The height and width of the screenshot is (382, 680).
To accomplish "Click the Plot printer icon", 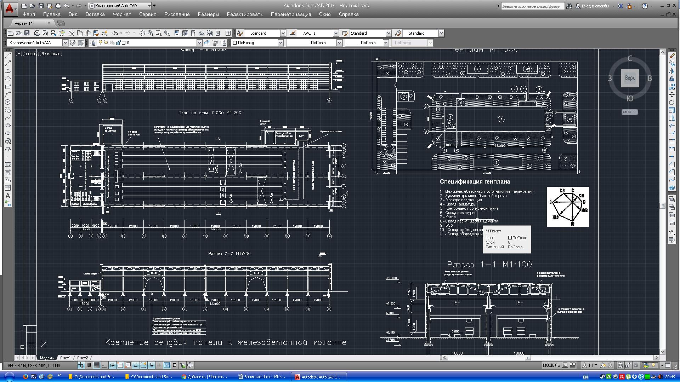I will pos(37,33).
